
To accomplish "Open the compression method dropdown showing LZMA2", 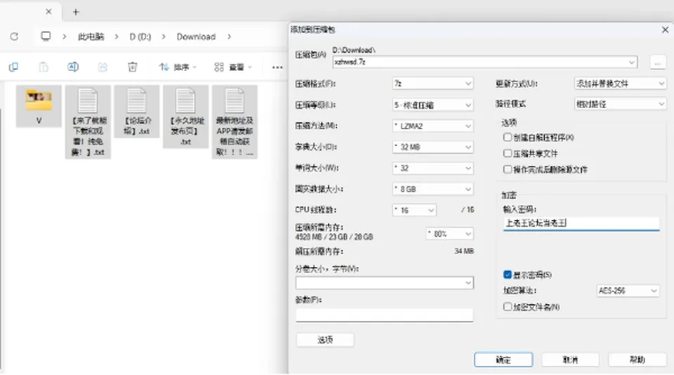I will (x=432, y=126).
